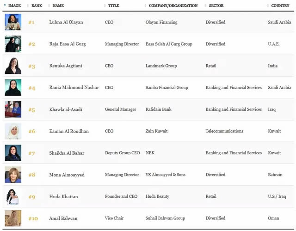The image size is (296, 231).
Task: Open Huda Kattan's portrait image
Action: [13, 196]
